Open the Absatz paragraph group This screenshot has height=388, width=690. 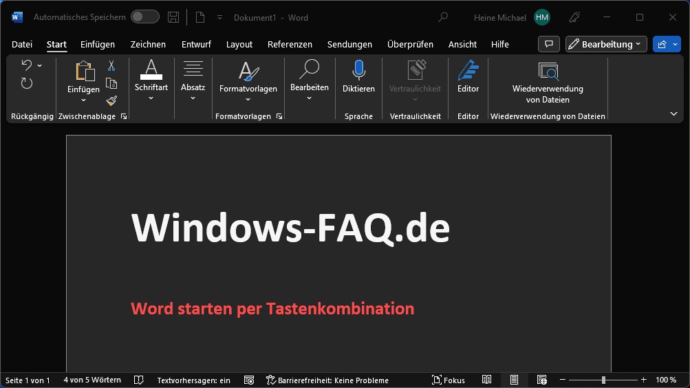[x=193, y=80]
